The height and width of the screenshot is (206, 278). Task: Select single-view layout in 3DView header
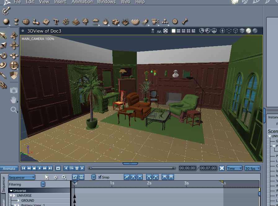(x=173, y=31)
